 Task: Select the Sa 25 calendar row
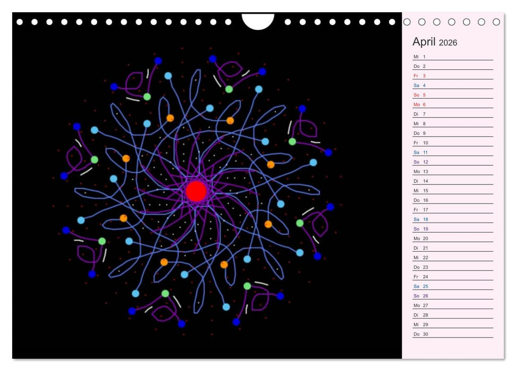[452, 286]
